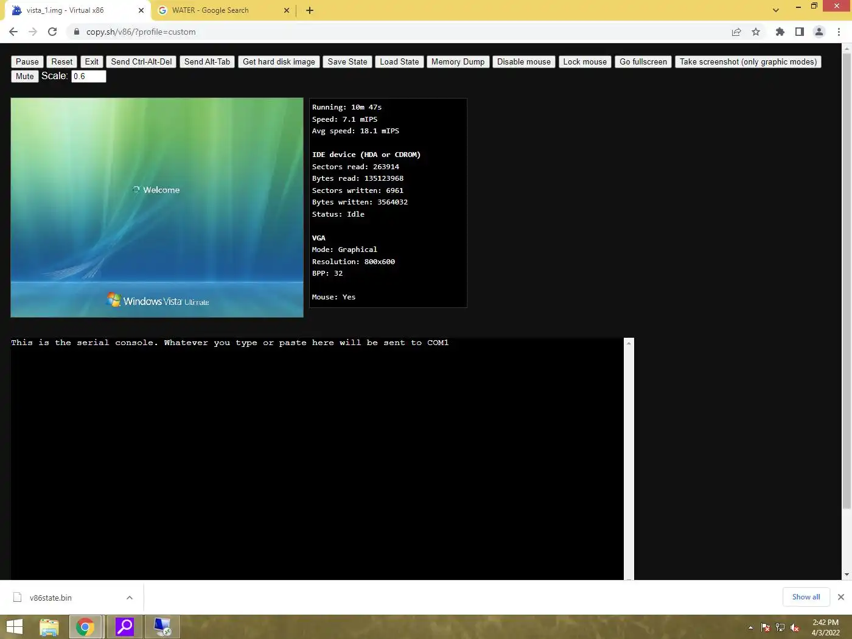Click Send Alt-Tab

(x=207, y=61)
